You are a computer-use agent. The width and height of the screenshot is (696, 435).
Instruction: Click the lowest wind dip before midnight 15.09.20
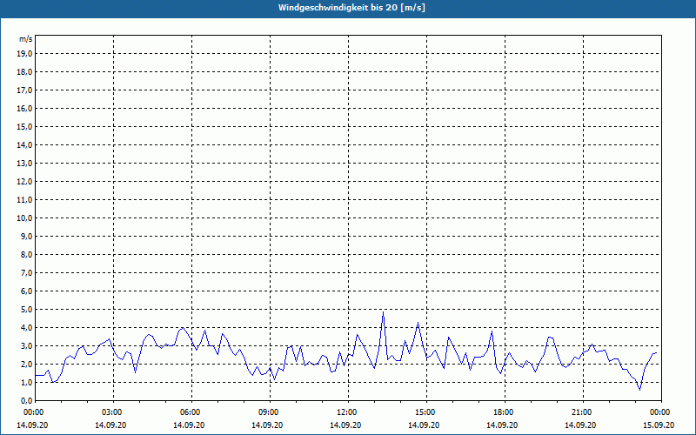point(639,390)
